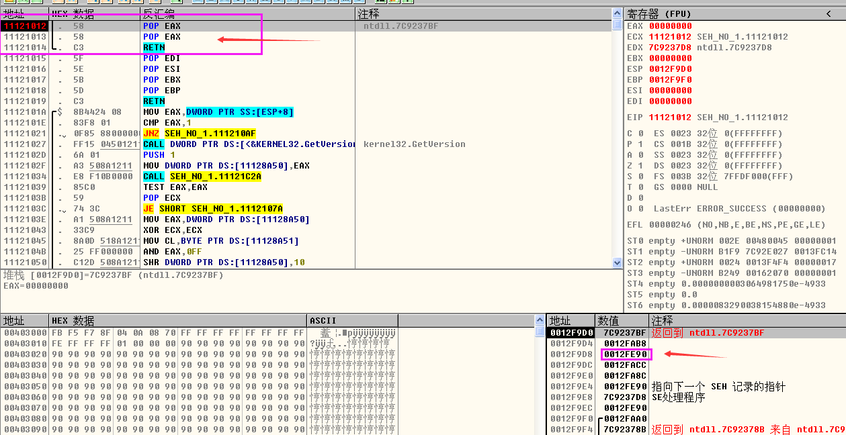This screenshot has height=435, width=846.
Task: Select the JE SHORT SEH_NO_1.1112107A instruction
Action: pos(213,209)
